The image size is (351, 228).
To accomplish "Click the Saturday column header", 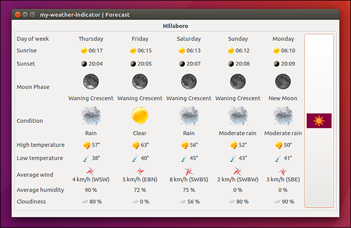I will pos(189,39).
